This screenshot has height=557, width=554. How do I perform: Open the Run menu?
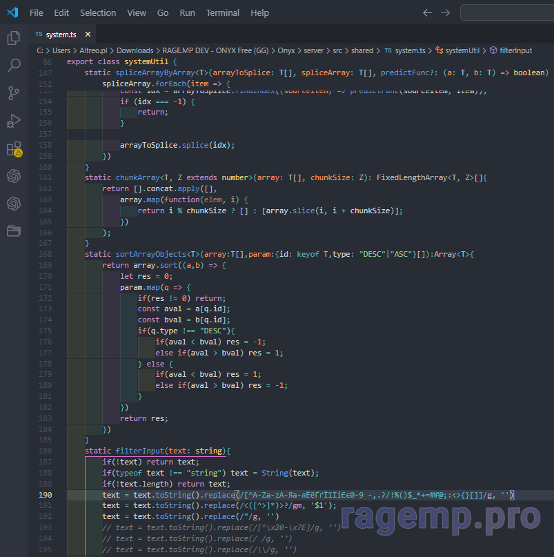point(187,12)
